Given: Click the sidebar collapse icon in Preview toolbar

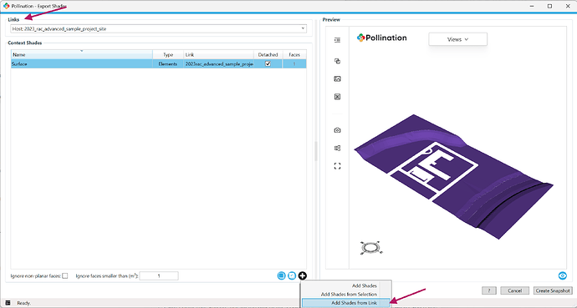Looking at the screenshot, I should click(337, 40).
